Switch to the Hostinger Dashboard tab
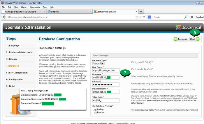This screenshot has width=204, height=124. pyautogui.click(x=23, y=12)
